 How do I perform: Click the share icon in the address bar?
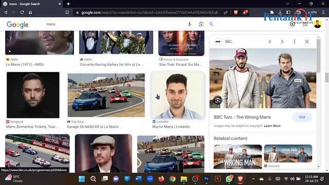click(x=226, y=12)
